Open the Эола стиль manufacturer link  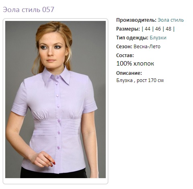point(170,20)
